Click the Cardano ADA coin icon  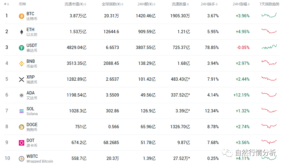22,95
